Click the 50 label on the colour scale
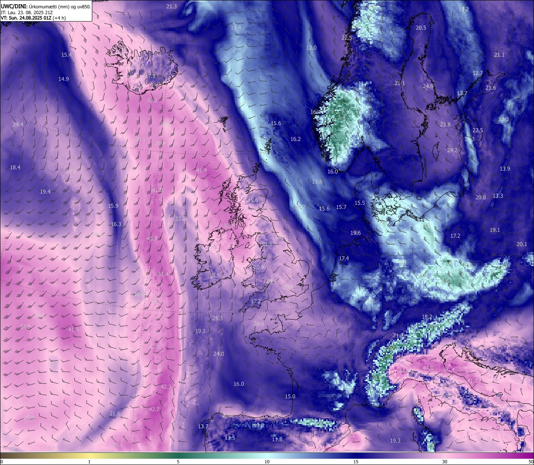Image resolution: width=534 pixels, height=465 pixels. coord(530,462)
